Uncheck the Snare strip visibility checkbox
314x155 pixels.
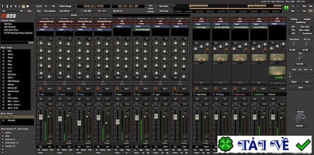(4, 54)
